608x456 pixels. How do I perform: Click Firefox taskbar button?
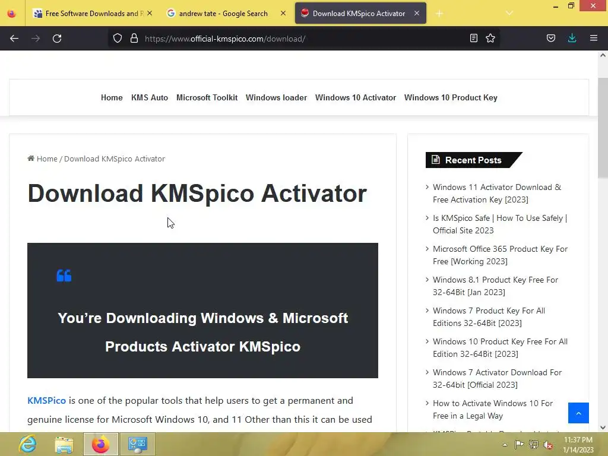click(x=101, y=444)
